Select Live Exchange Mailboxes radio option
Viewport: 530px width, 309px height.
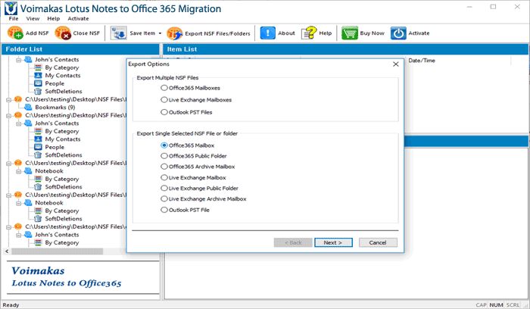point(164,100)
